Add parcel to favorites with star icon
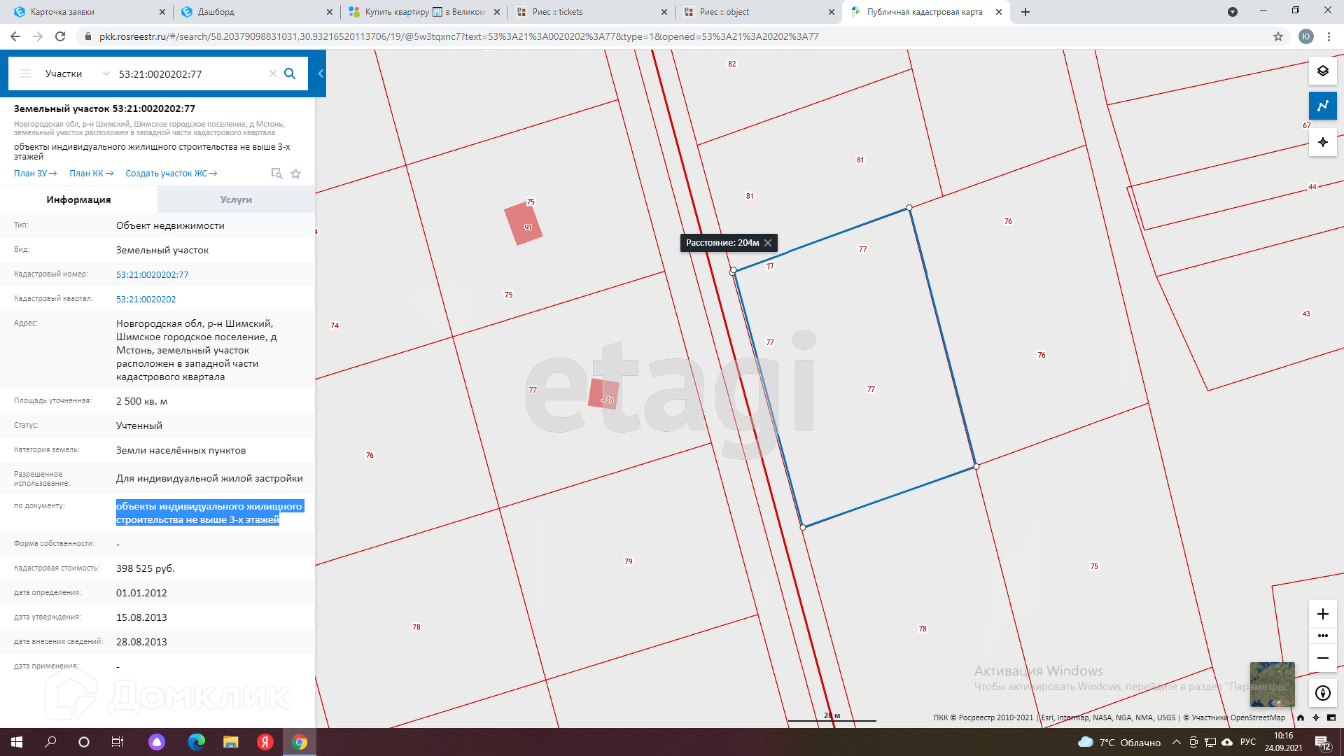Viewport: 1344px width, 756px height. click(x=296, y=174)
